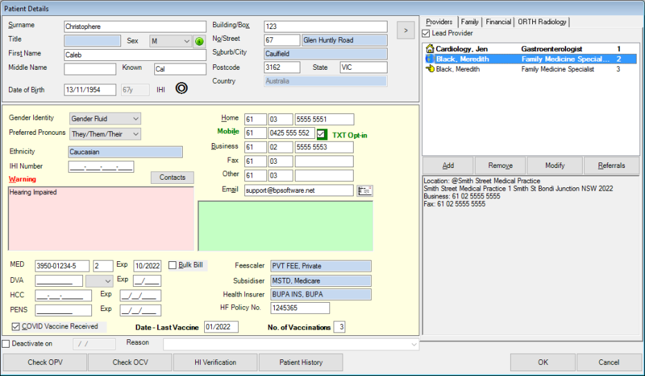This screenshot has width=645, height=376.
Task: Click the IHI Number field
Action: (x=101, y=167)
